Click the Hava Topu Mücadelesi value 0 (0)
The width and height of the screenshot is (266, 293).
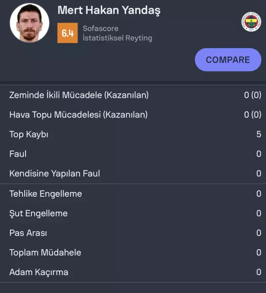pos(252,115)
